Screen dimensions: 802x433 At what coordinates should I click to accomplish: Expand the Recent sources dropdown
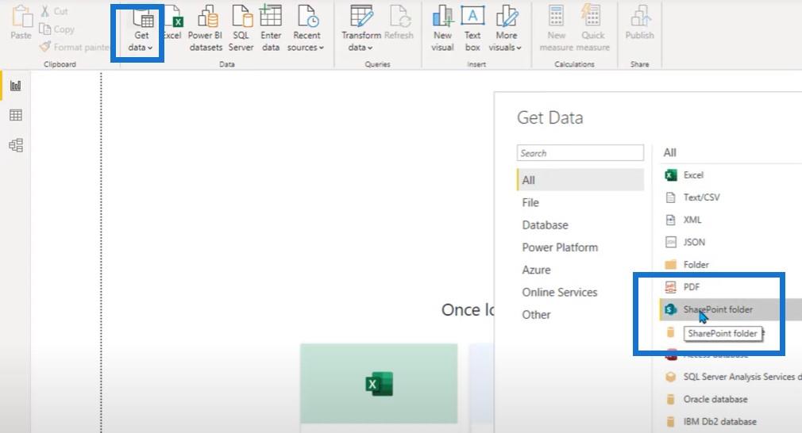point(306,29)
